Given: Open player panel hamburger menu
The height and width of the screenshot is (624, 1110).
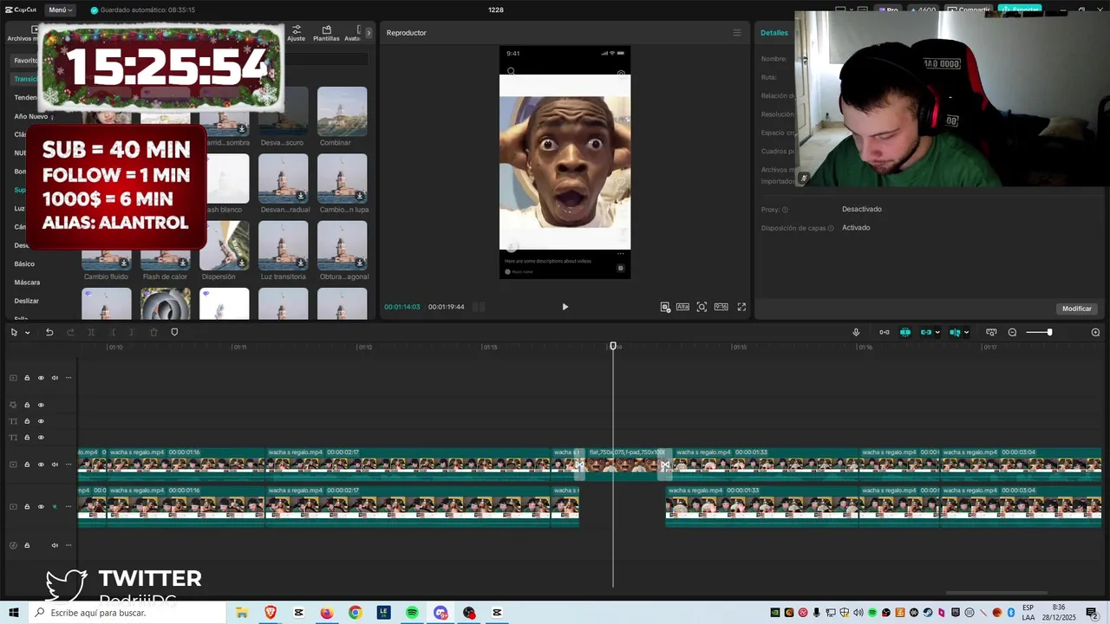Looking at the screenshot, I should point(737,33).
